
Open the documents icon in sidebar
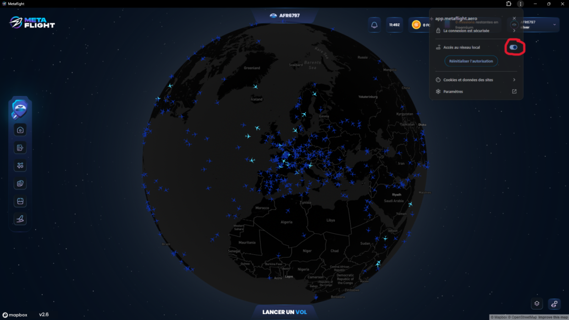20,183
